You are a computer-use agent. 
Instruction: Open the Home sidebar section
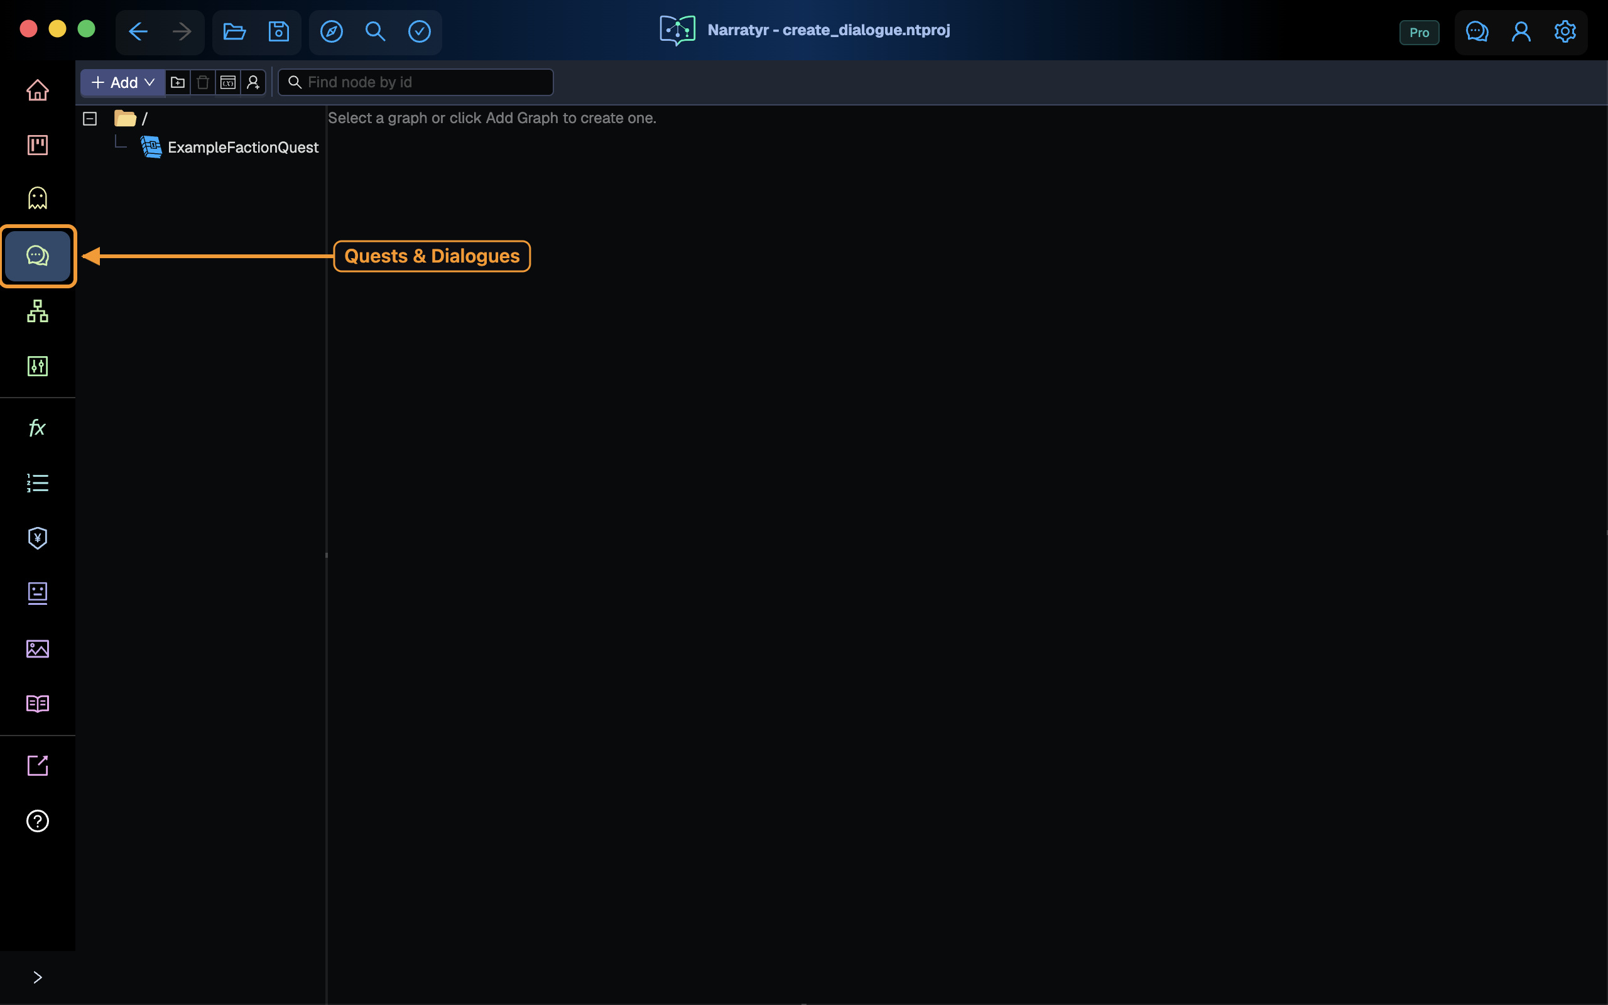[37, 90]
